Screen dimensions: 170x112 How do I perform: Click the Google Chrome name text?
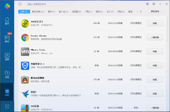[x=38, y=36]
